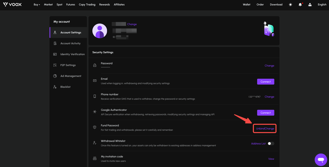
Task: Toggle the Withdrawal Whitelist switch
Action: coord(271,143)
